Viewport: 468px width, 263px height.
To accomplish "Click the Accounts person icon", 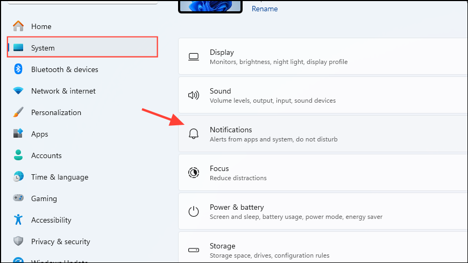I will 18,155.
